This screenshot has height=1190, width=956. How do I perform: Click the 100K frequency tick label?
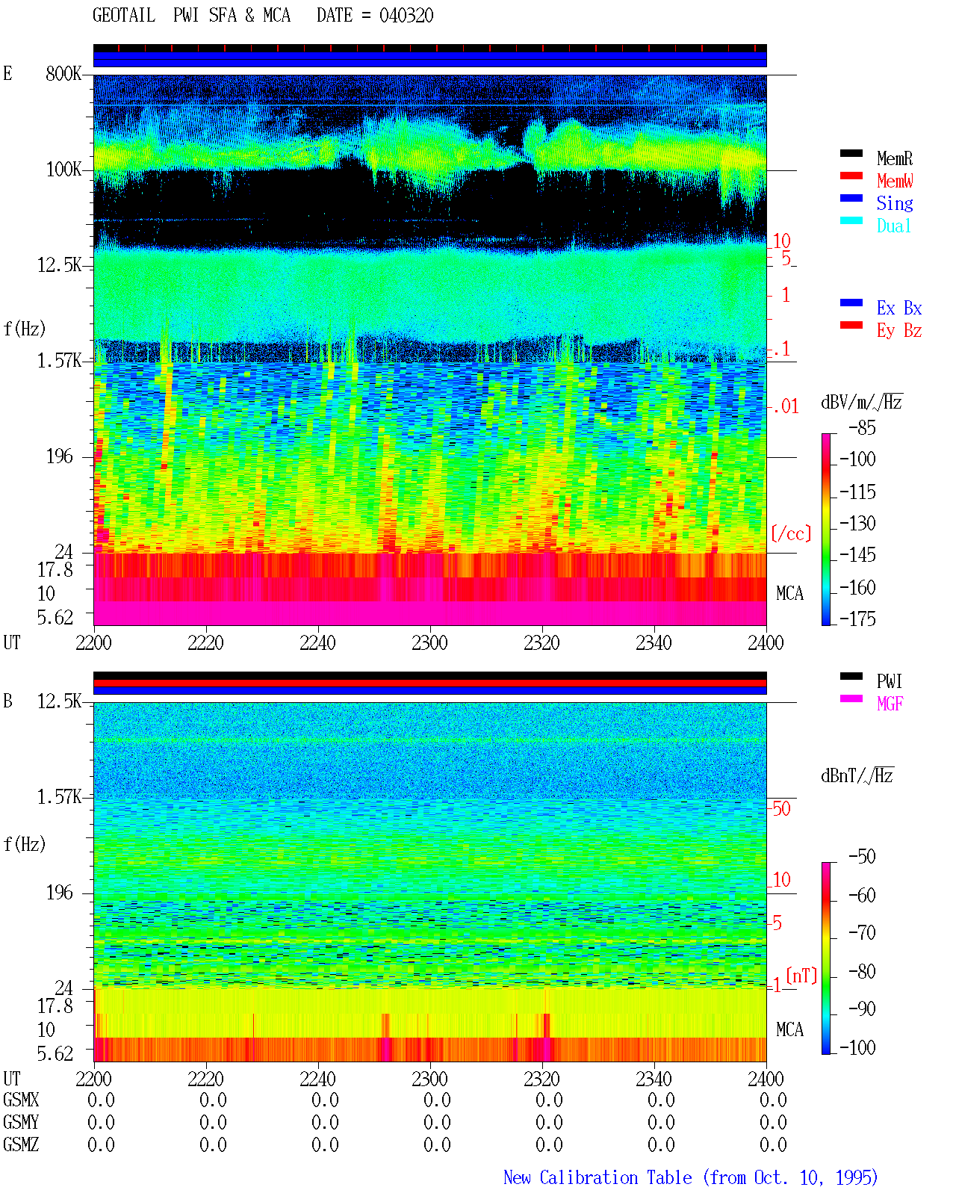tap(63, 170)
